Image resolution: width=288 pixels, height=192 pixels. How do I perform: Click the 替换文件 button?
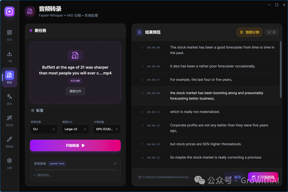(x=75, y=91)
